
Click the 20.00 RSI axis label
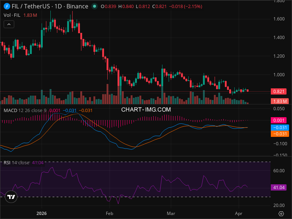coord(279,205)
